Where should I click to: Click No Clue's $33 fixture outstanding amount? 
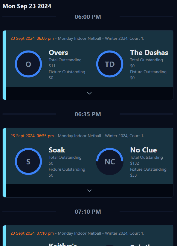point(133,175)
